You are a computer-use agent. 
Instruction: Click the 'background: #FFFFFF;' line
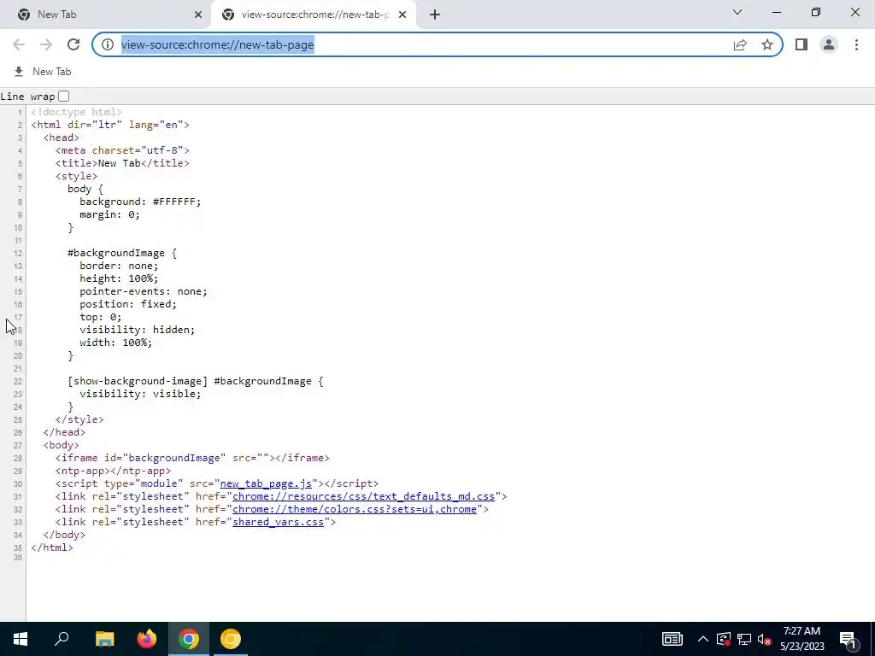tap(140, 202)
